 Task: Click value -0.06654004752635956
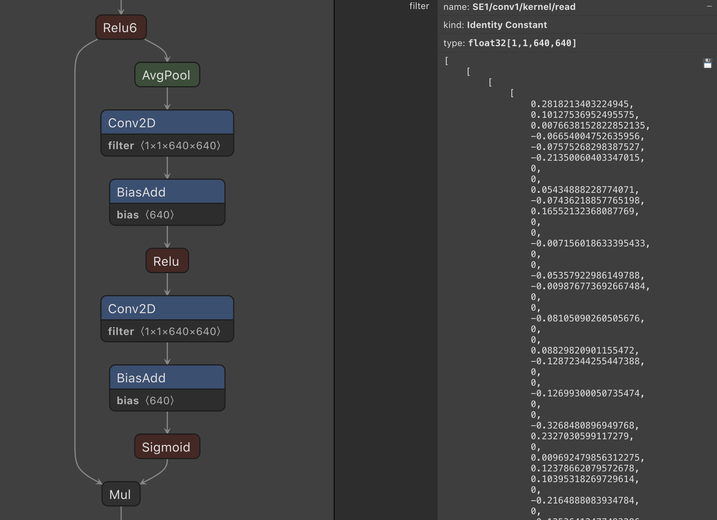pos(588,136)
